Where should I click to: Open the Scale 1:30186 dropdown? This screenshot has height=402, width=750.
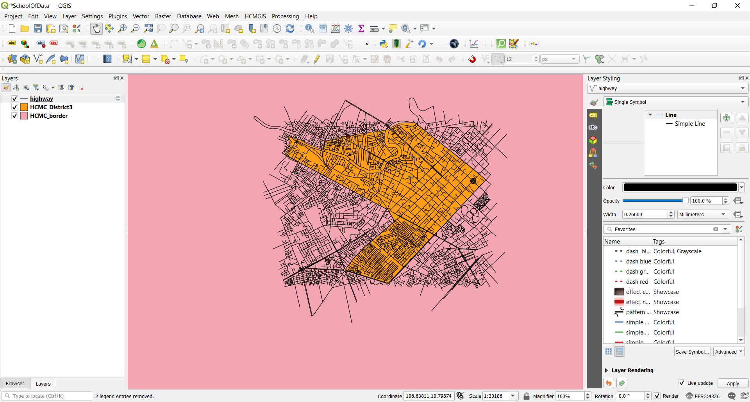pos(513,396)
